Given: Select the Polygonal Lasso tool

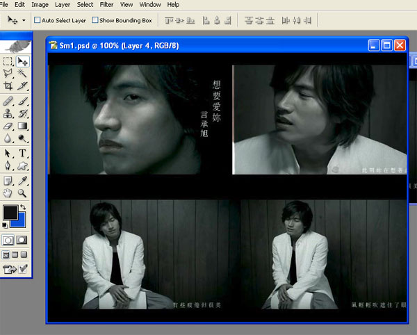Looking at the screenshot, I should pyautogui.click(x=8, y=73).
